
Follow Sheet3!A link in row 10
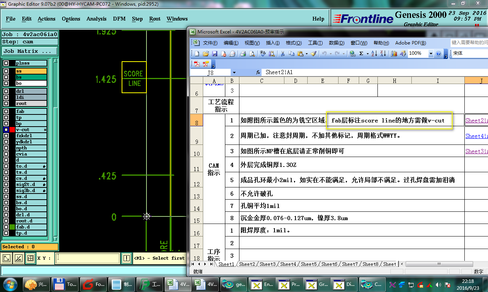click(477, 151)
